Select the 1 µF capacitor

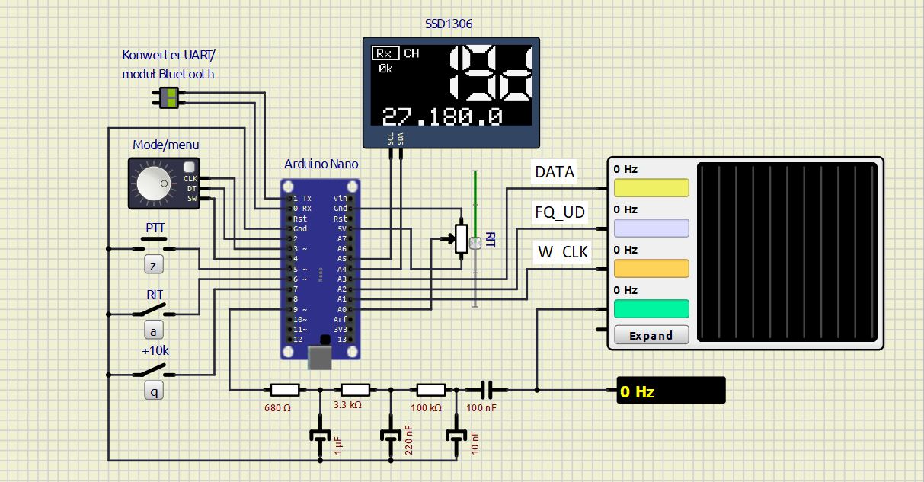pyautogui.click(x=320, y=436)
